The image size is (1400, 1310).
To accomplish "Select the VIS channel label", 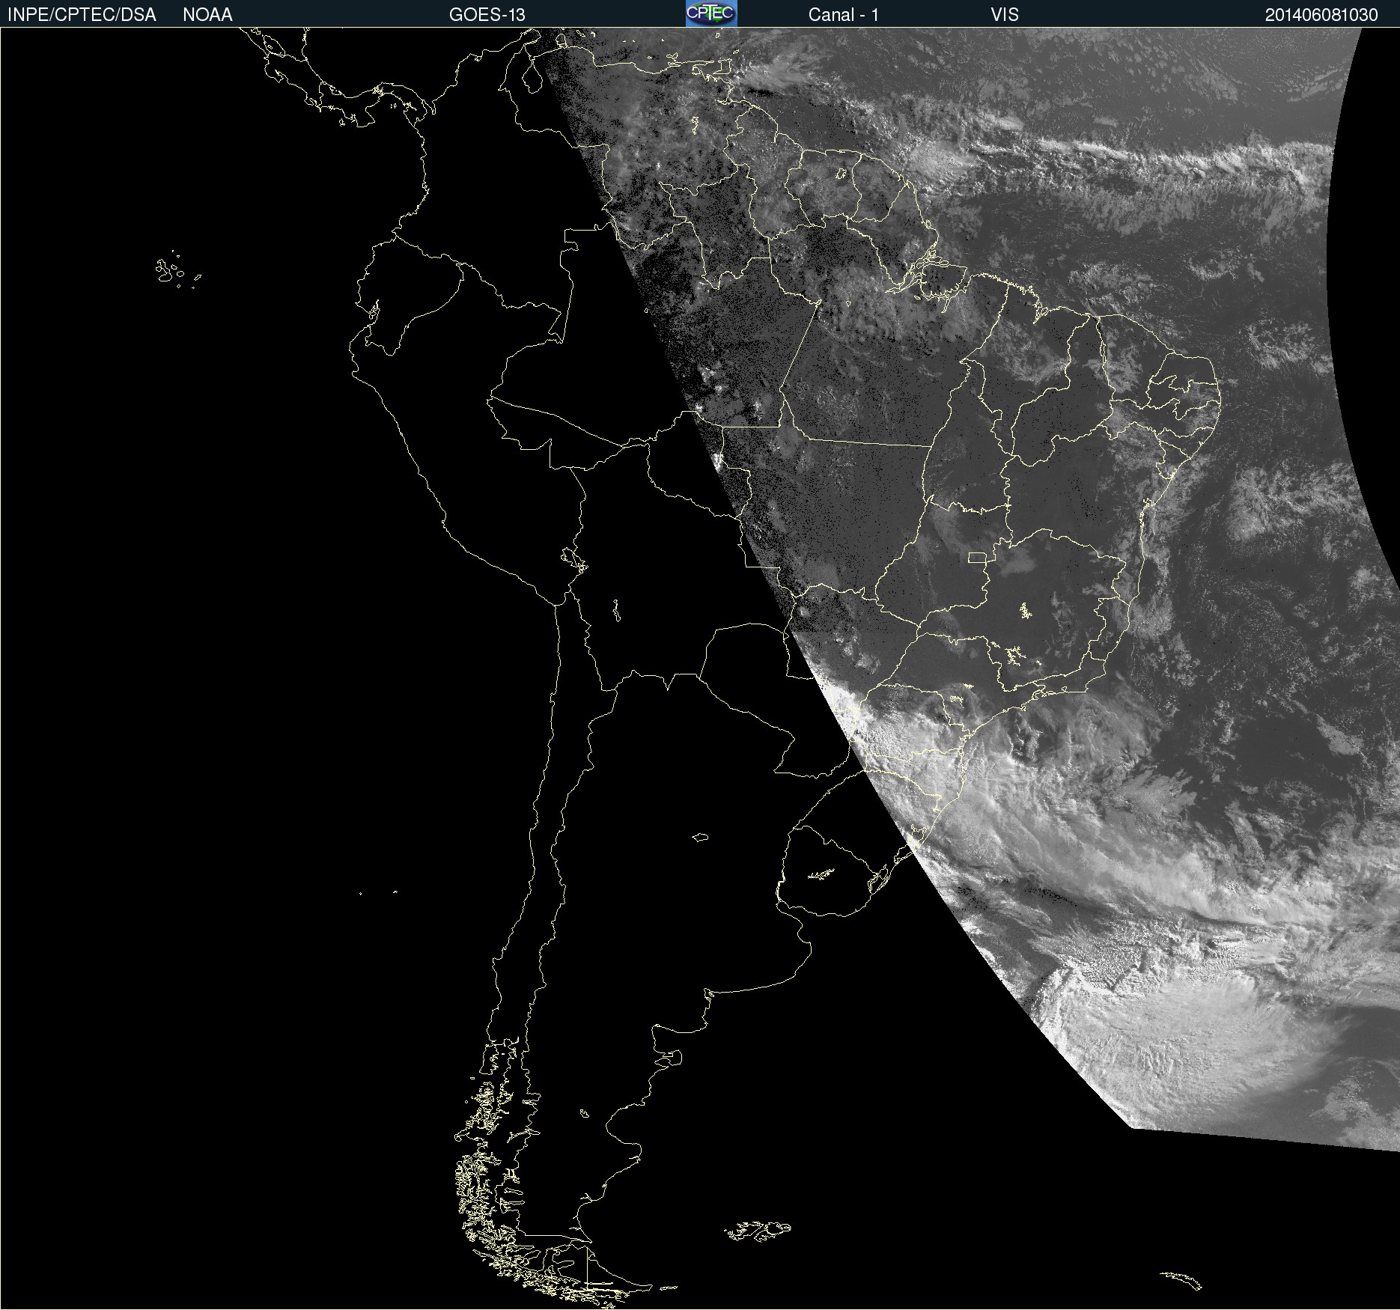I will click(x=1005, y=15).
